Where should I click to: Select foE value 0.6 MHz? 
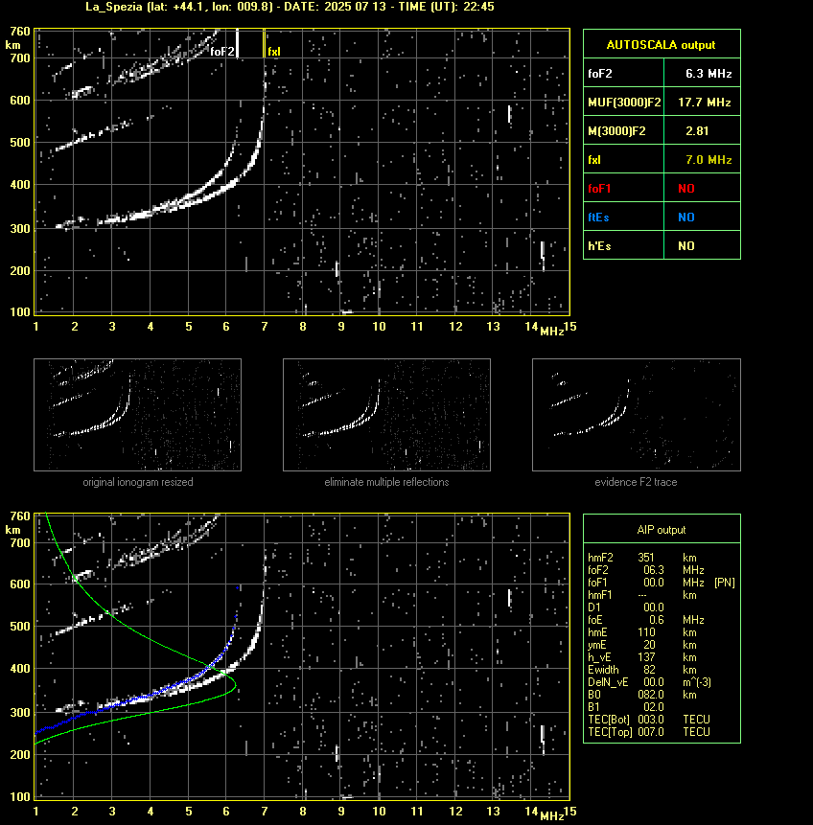677,620
